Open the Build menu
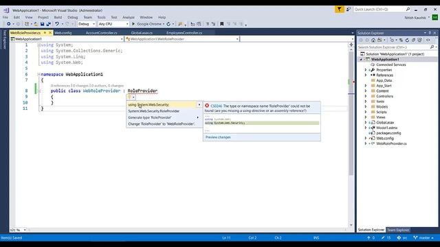440x247 pixels. point(58,17)
